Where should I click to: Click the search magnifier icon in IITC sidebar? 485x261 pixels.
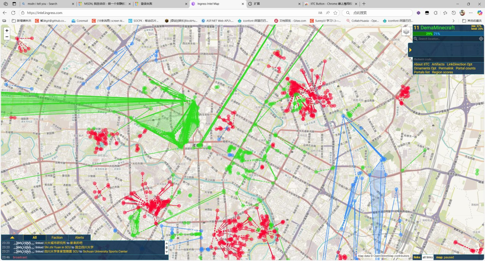tap(415, 39)
